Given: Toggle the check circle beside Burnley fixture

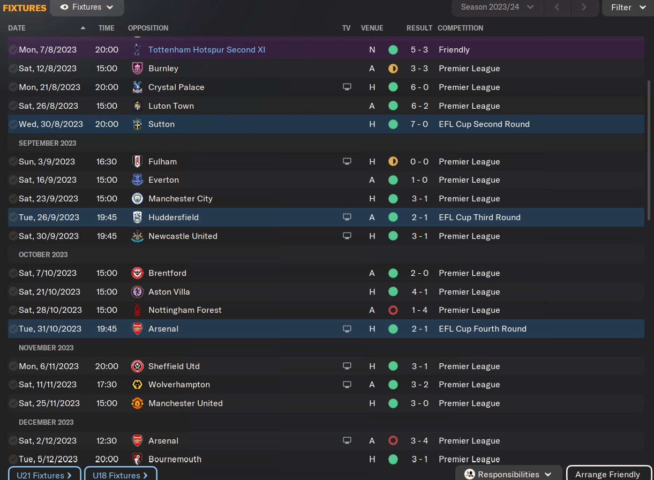Looking at the screenshot, I should click(13, 69).
